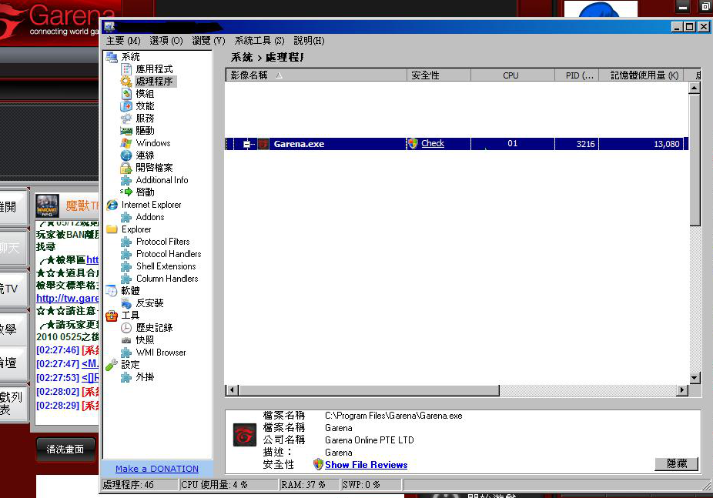Open the 服務 services icon
This screenshot has height=498, width=713.
126,118
